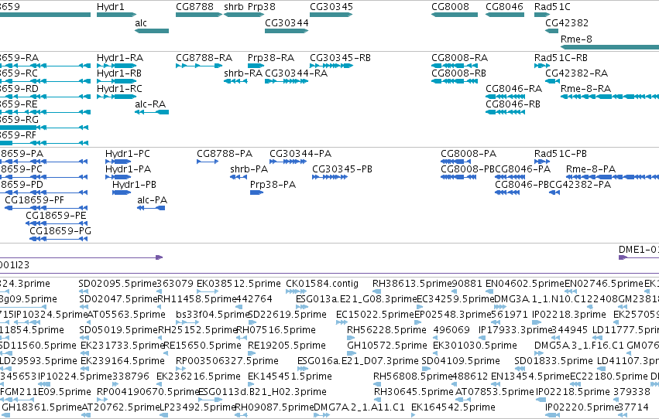Select the Hydr1 gene label

(x=111, y=7)
